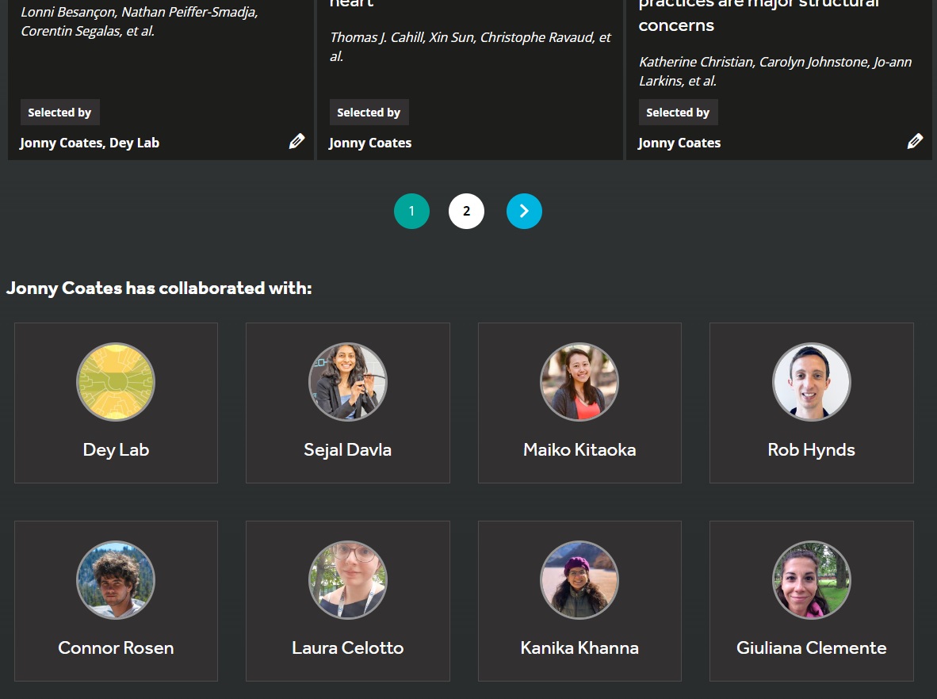Click the pencil icon on the Katherine Christian card

(915, 142)
